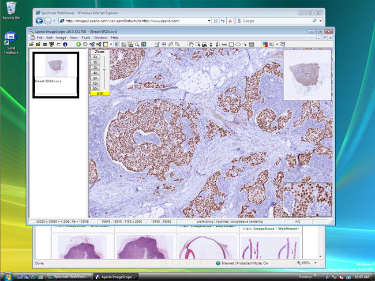The image size is (375, 281).
Task: Open the Recycle Bin desktop icon
Action: 11,11
